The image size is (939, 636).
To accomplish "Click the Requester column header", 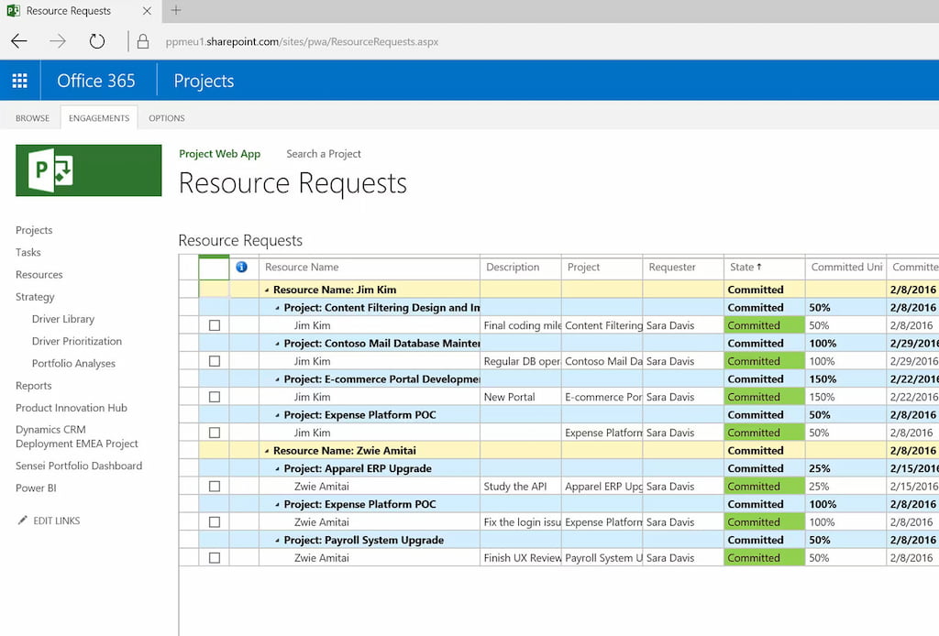I will [682, 268].
